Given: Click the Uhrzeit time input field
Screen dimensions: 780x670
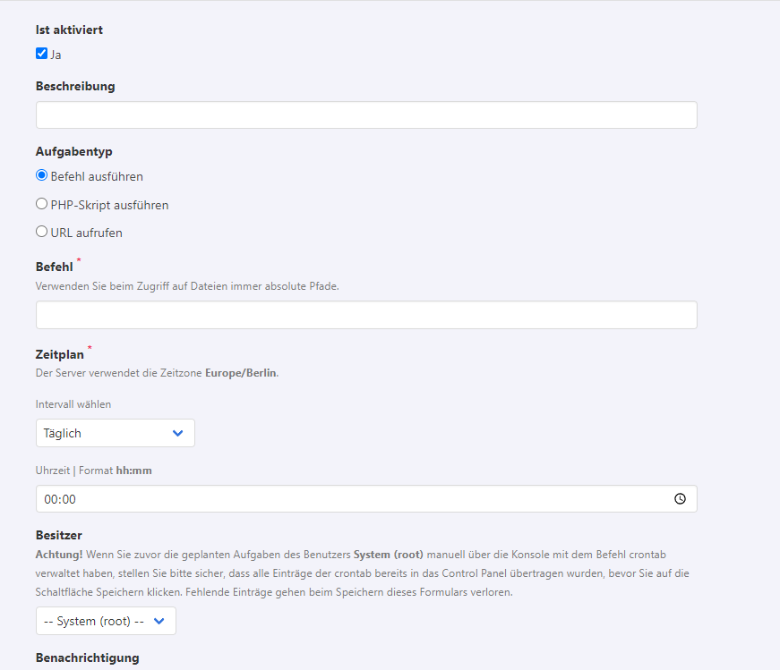Looking at the screenshot, I should (358, 499).
